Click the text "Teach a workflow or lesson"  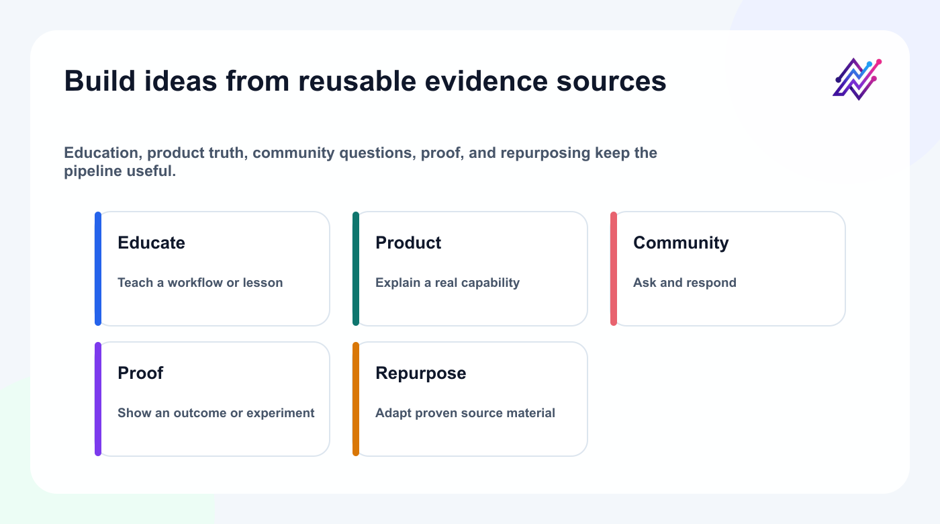click(200, 283)
